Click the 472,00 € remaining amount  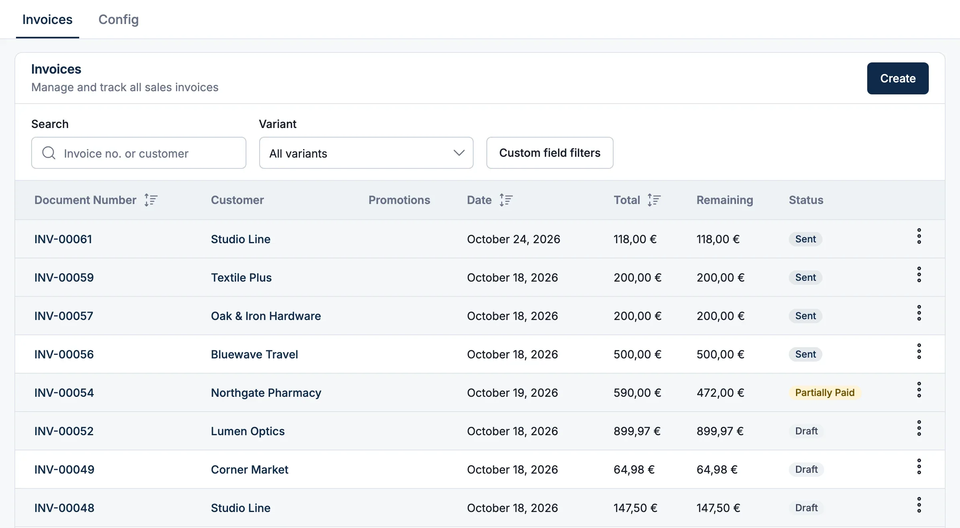tap(720, 393)
